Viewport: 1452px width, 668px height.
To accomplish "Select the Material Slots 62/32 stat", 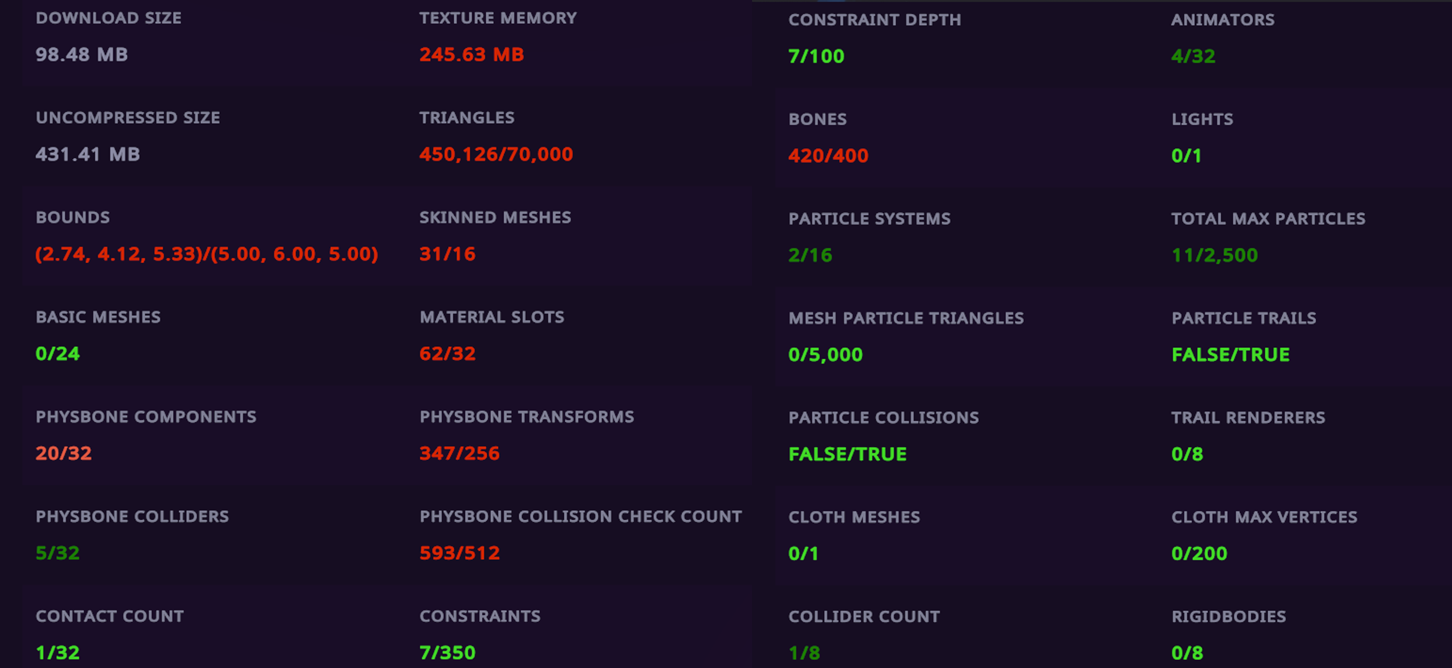I will [448, 354].
